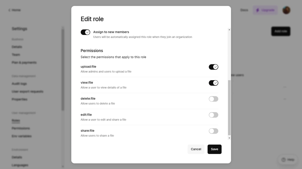Image resolution: width=302 pixels, height=169 pixels.
Task: Turn off the view:file permission
Action: pyautogui.click(x=213, y=83)
